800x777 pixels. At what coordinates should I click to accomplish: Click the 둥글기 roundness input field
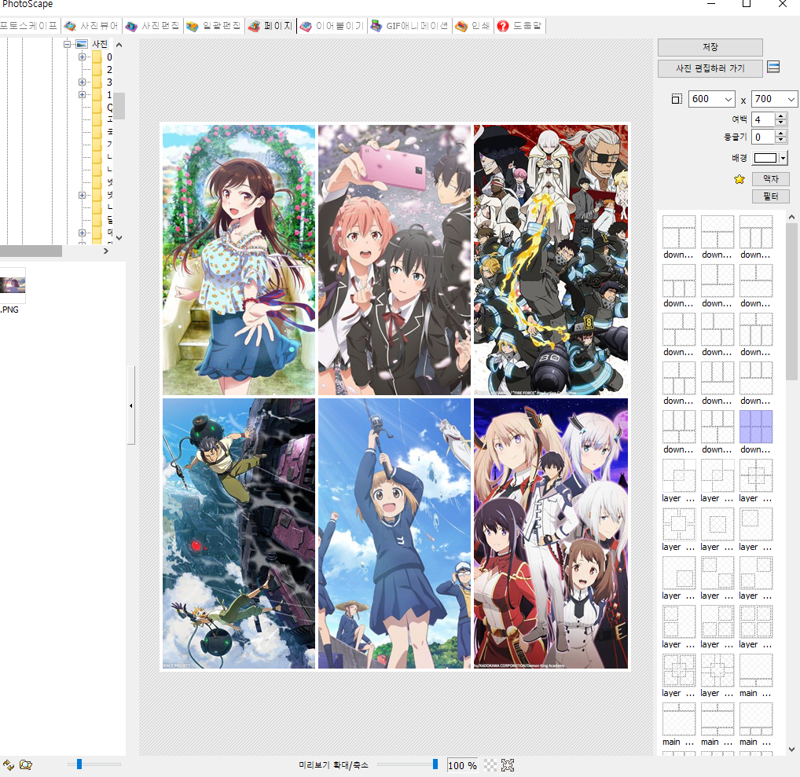point(763,137)
